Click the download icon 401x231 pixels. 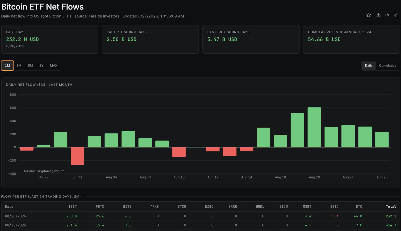[378, 15]
